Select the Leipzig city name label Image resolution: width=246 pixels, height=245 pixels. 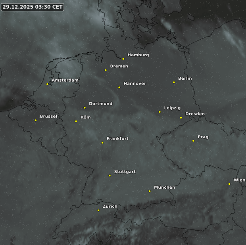172,108
